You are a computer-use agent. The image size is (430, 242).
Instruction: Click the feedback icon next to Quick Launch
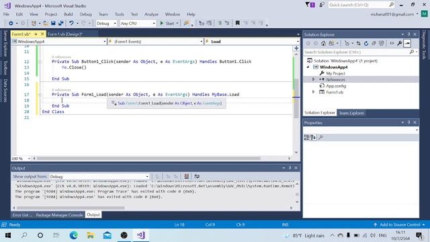pos(322,5)
